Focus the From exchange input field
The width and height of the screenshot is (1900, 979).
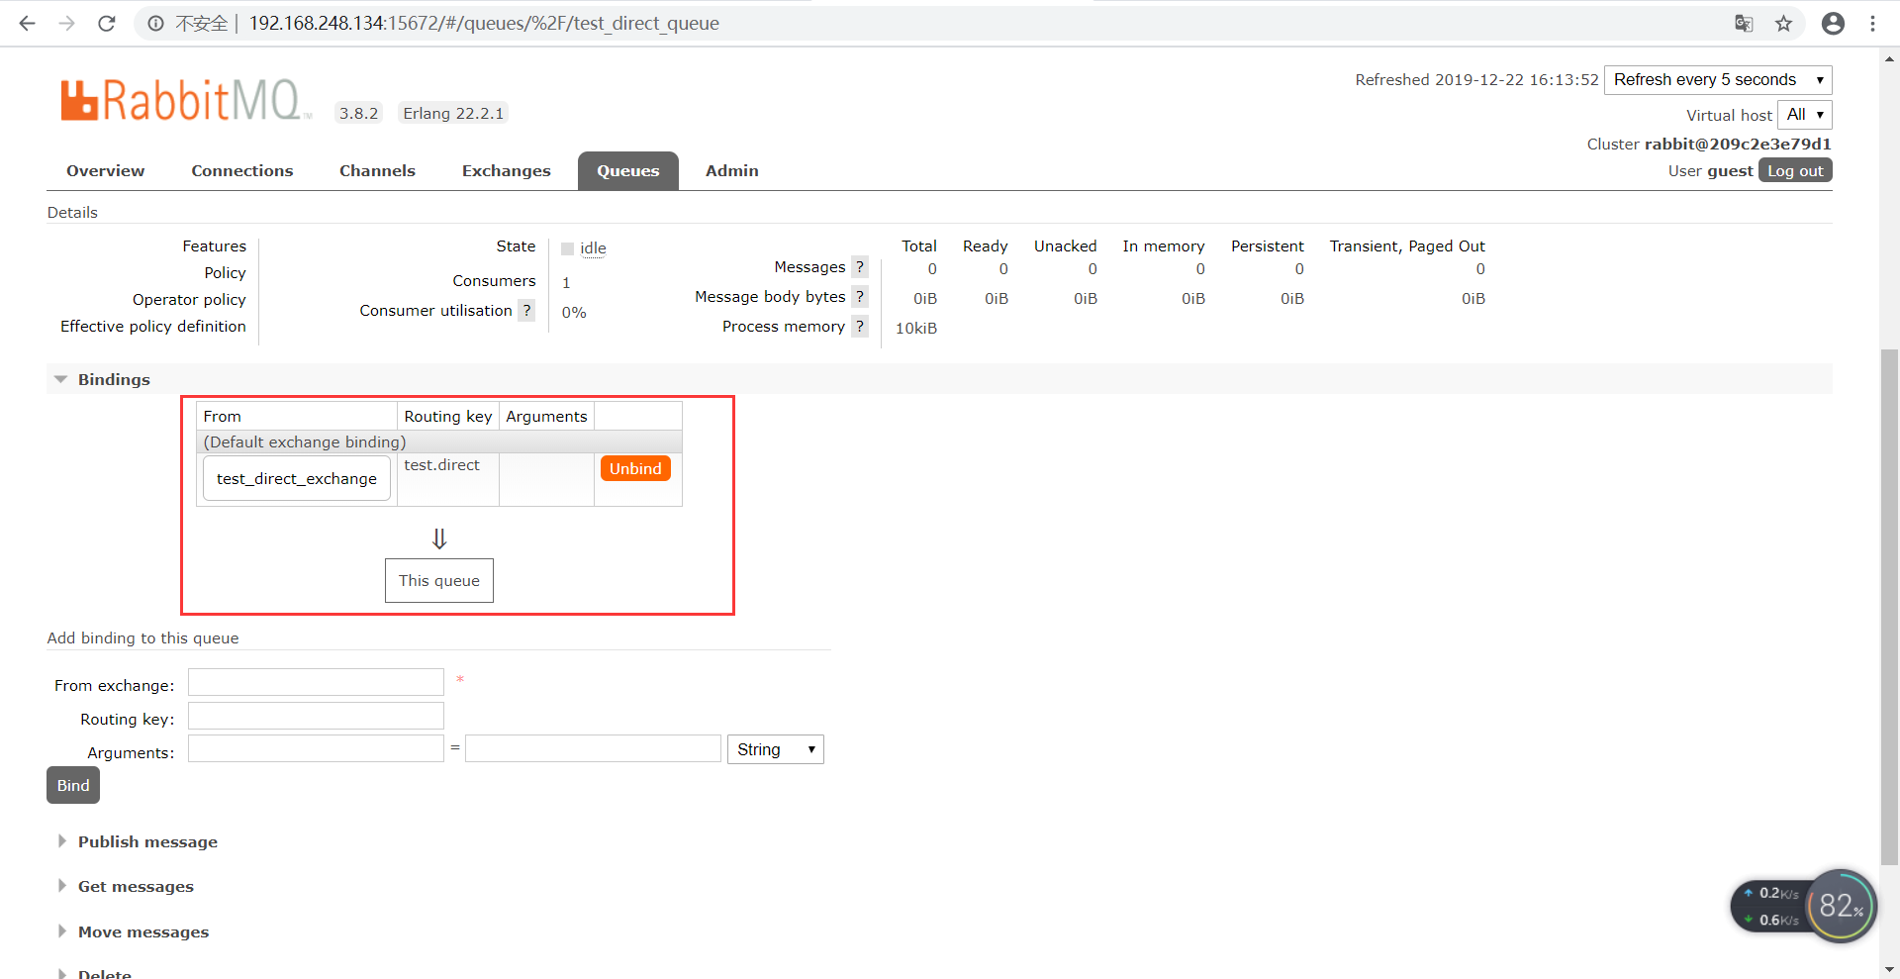(317, 682)
